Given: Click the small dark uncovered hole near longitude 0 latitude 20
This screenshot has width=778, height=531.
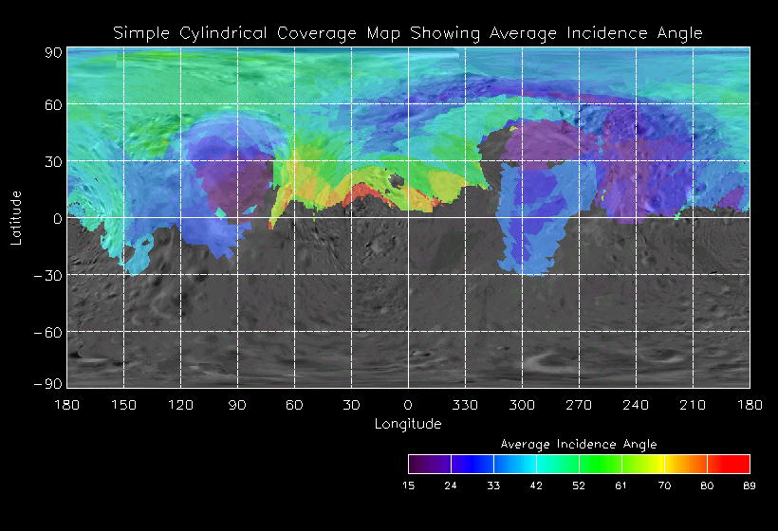Looking at the screenshot, I should click(397, 180).
